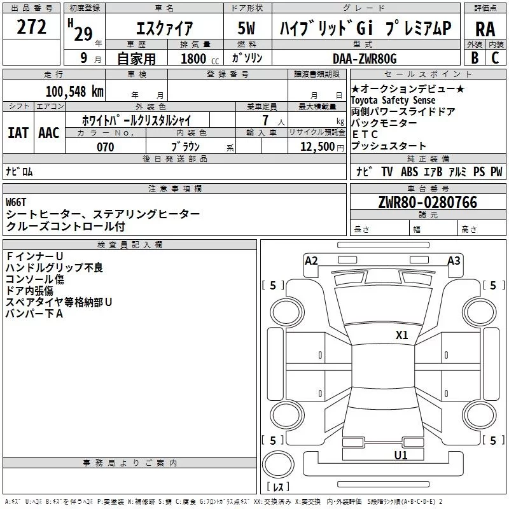Select the X1 mark on the car body
Screen dimensions: 509x509
pos(401,335)
